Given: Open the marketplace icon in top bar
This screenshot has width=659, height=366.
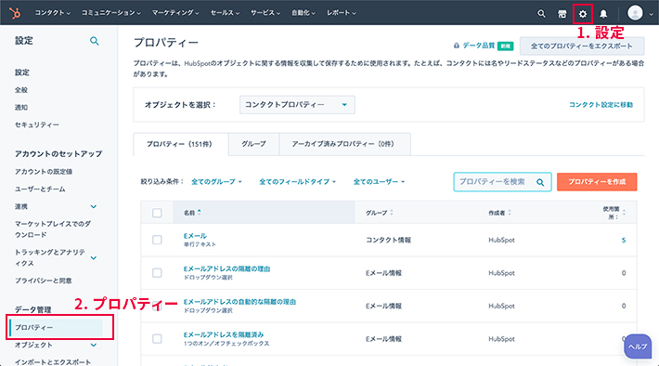Looking at the screenshot, I should 562,14.
